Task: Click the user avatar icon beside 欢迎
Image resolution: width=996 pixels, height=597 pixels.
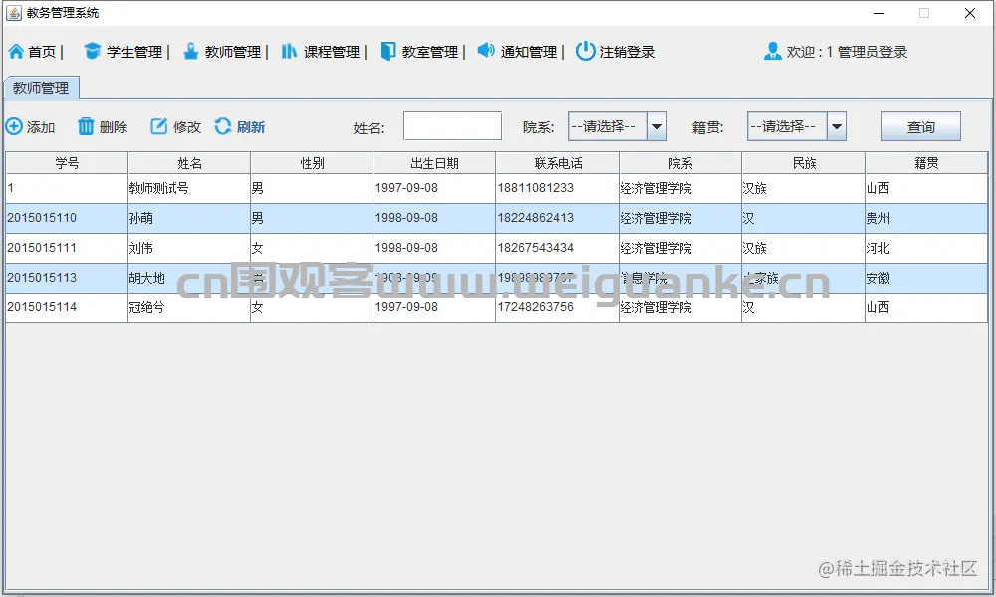Action: 773,51
